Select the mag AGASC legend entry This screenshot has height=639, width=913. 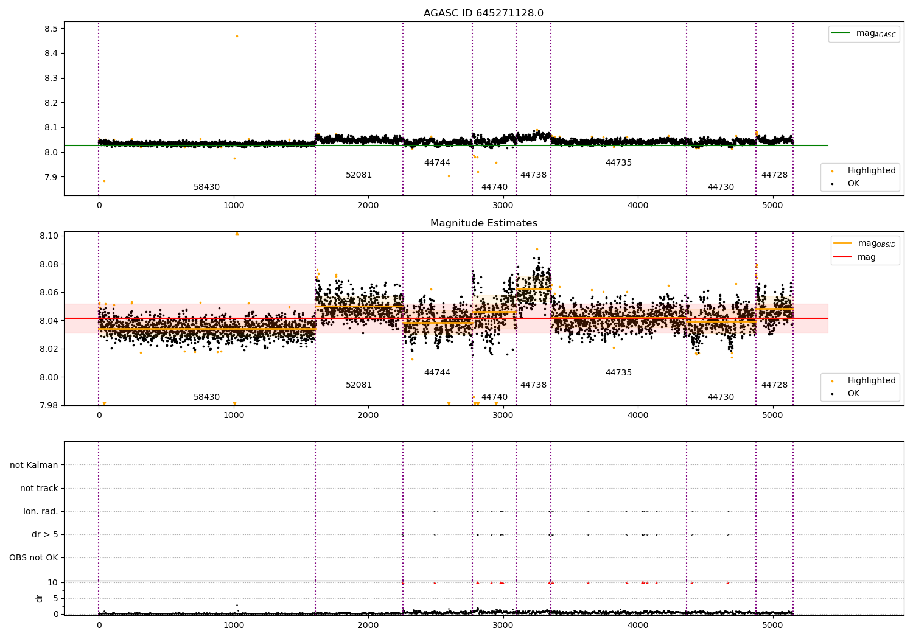(x=864, y=33)
